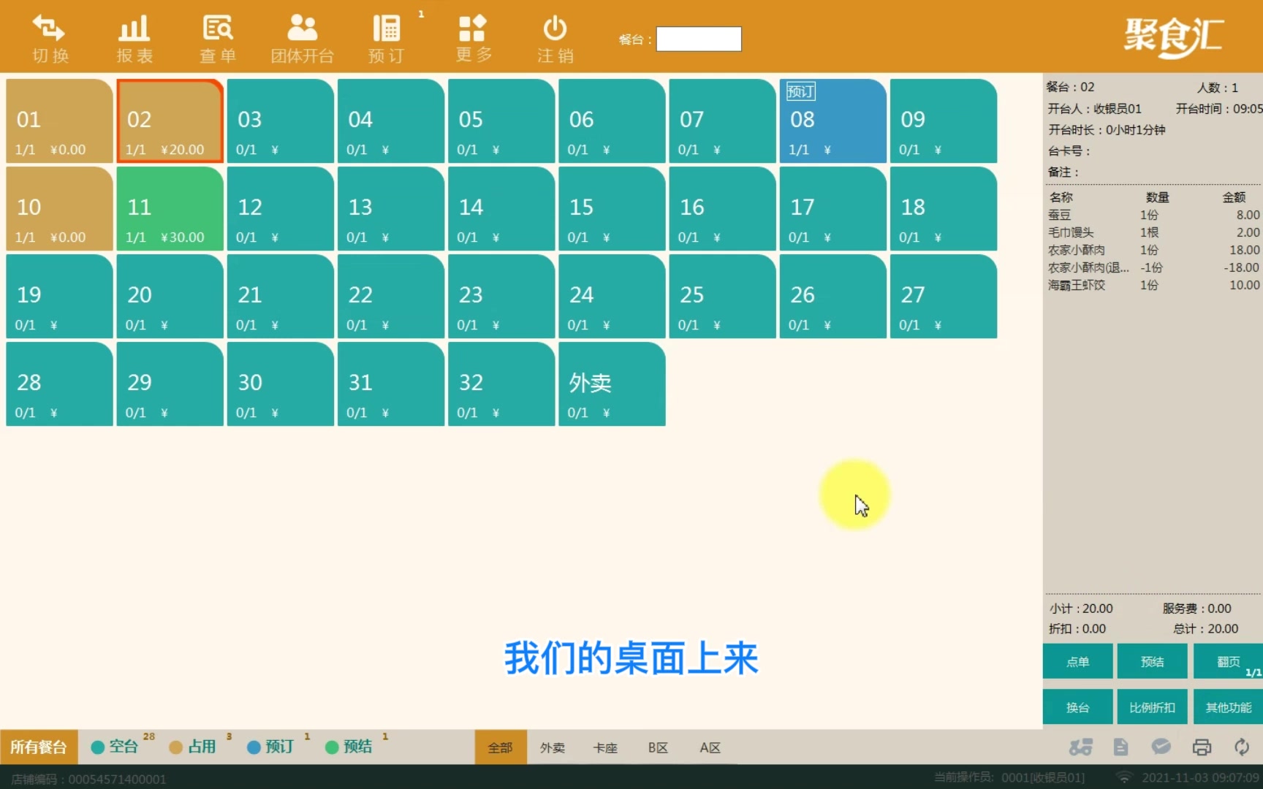Click into the 餐台 table number field
The height and width of the screenshot is (789, 1263).
699,39
